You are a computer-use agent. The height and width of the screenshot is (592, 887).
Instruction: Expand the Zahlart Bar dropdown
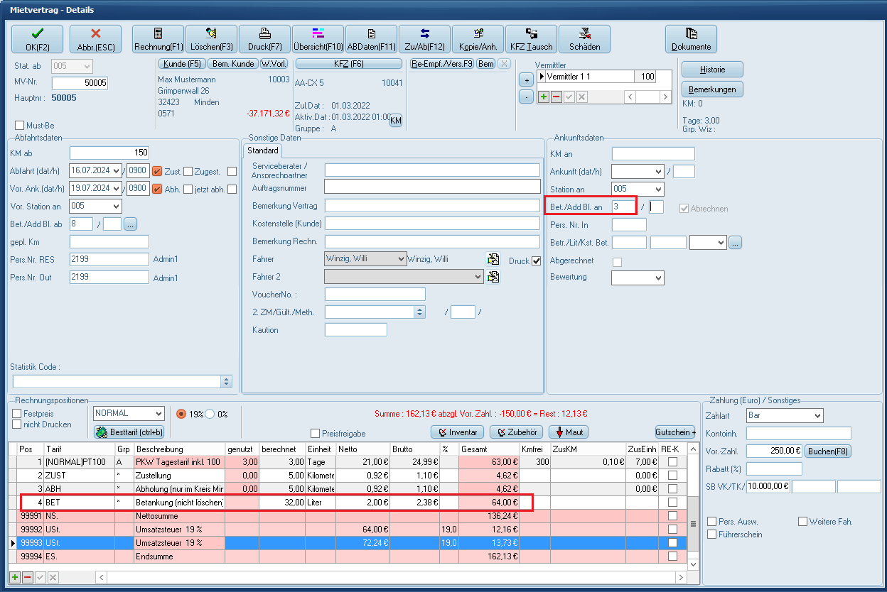817,415
